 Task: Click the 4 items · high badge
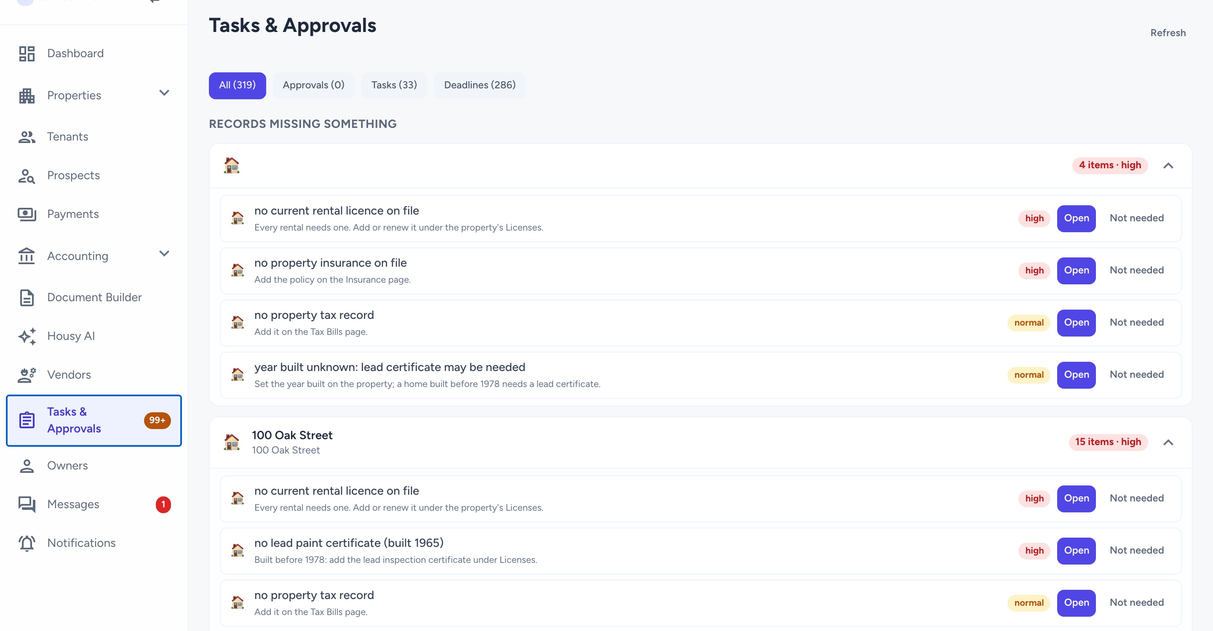[1110, 165]
